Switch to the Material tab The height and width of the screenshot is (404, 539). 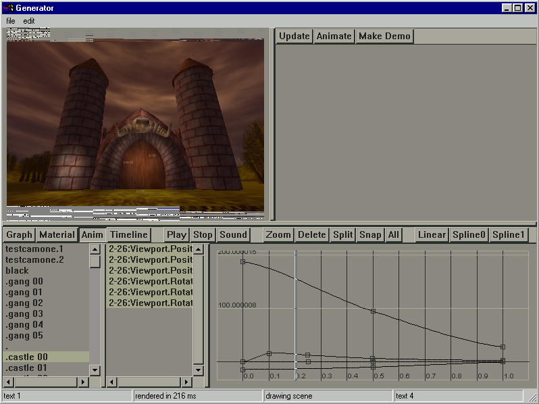tap(57, 235)
